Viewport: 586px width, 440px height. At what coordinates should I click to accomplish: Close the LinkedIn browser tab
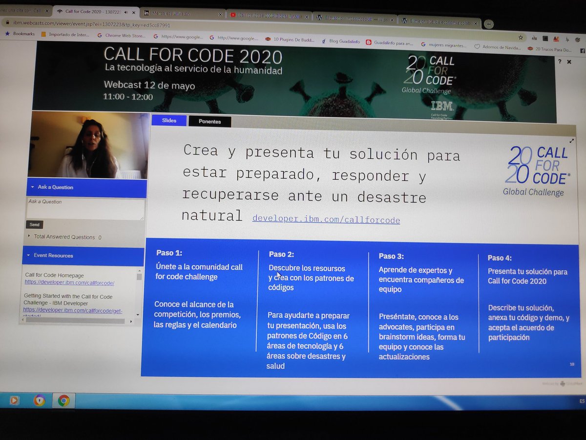point(220,15)
